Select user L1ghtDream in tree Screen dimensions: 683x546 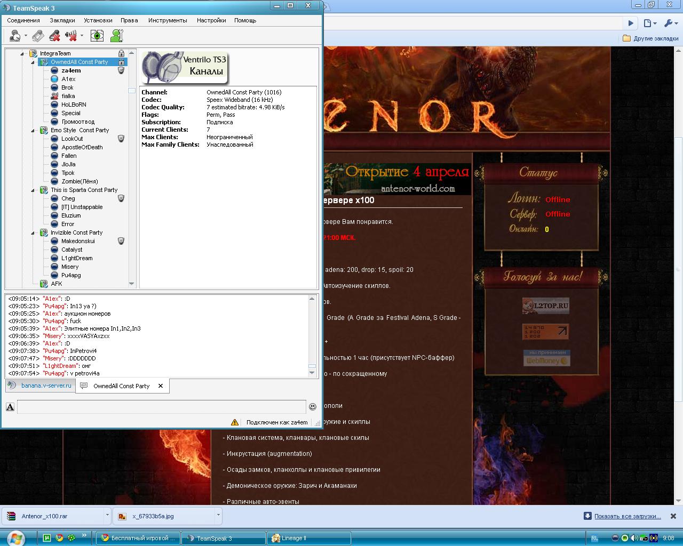click(77, 258)
